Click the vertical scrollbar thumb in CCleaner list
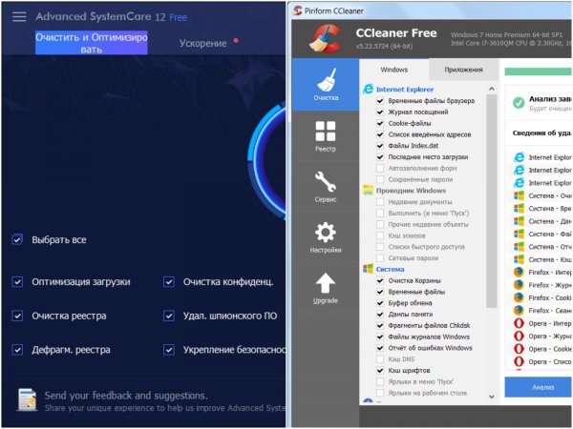Viewport: 573px width, 429px height. (492, 201)
